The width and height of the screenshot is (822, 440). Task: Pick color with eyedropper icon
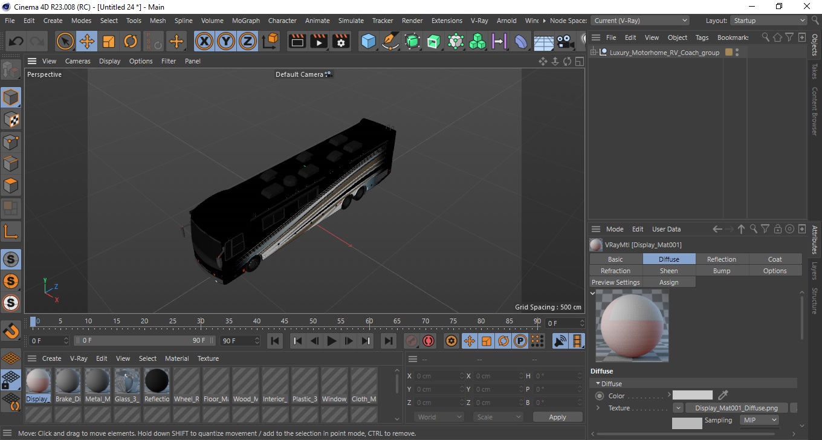[723, 395]
